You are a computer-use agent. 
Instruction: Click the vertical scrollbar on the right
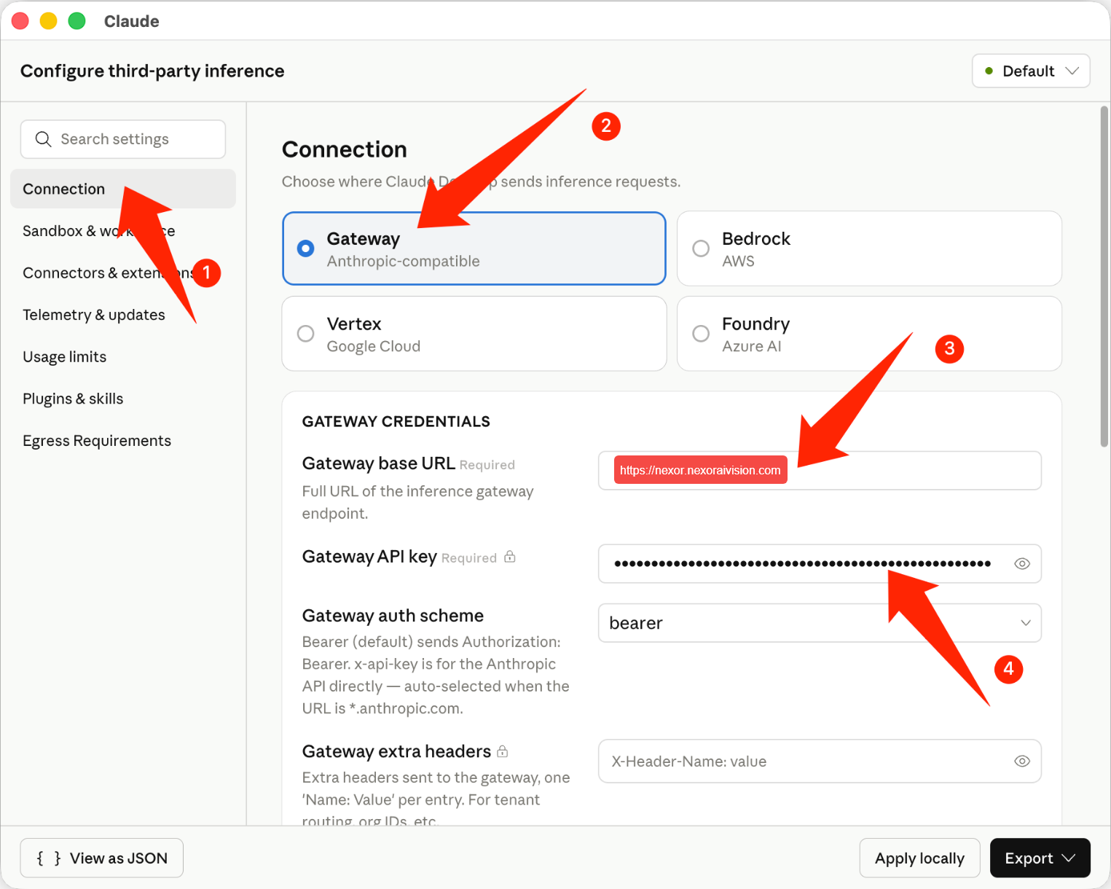click(x=1104, y=277)
